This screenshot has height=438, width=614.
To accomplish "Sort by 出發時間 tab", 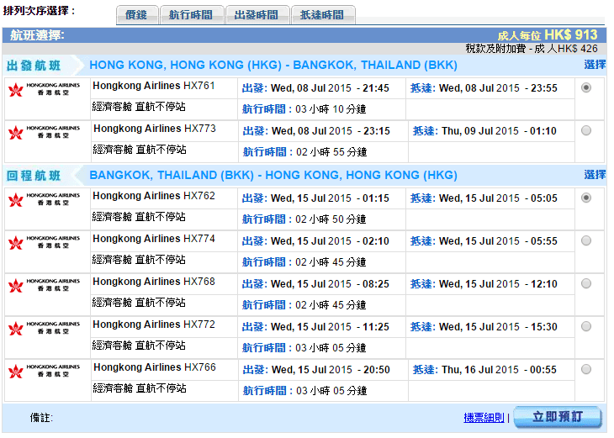I will pos(257,15).
